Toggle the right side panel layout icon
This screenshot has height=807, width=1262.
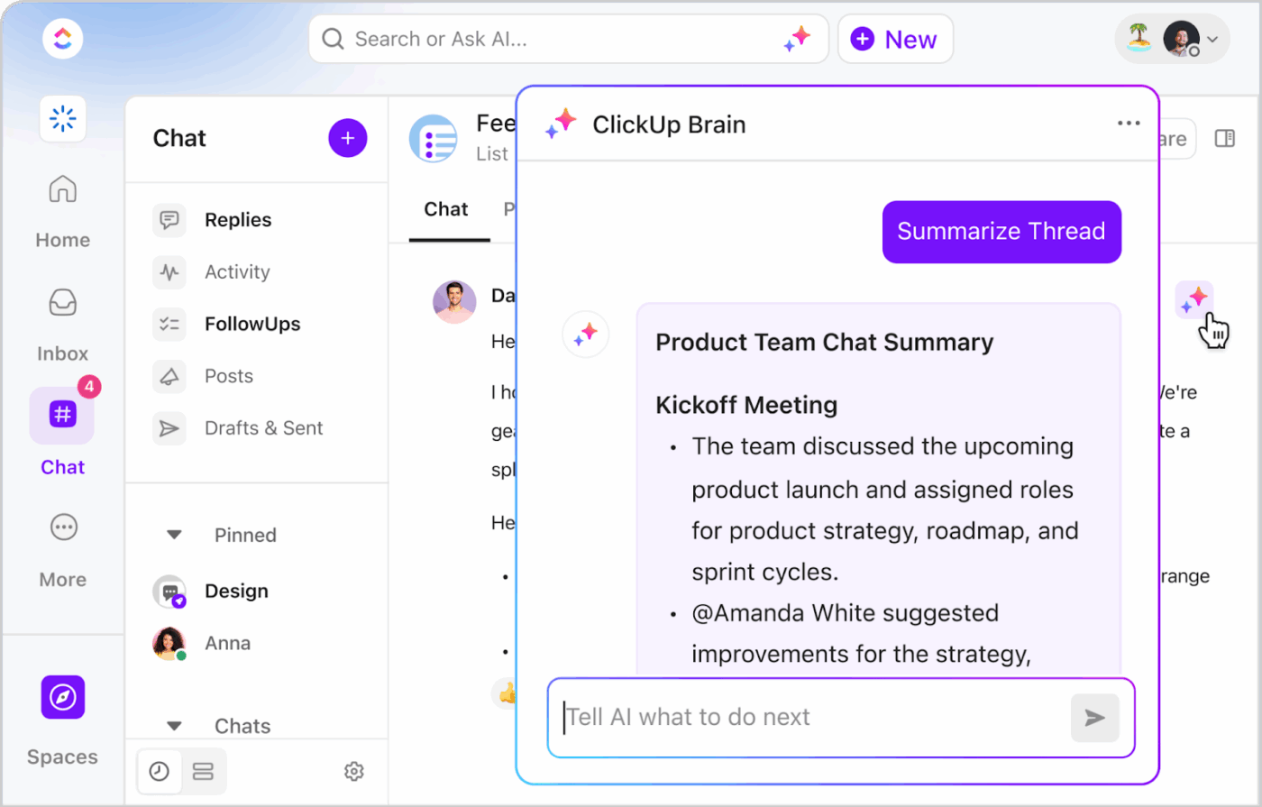click(1224, 138)
